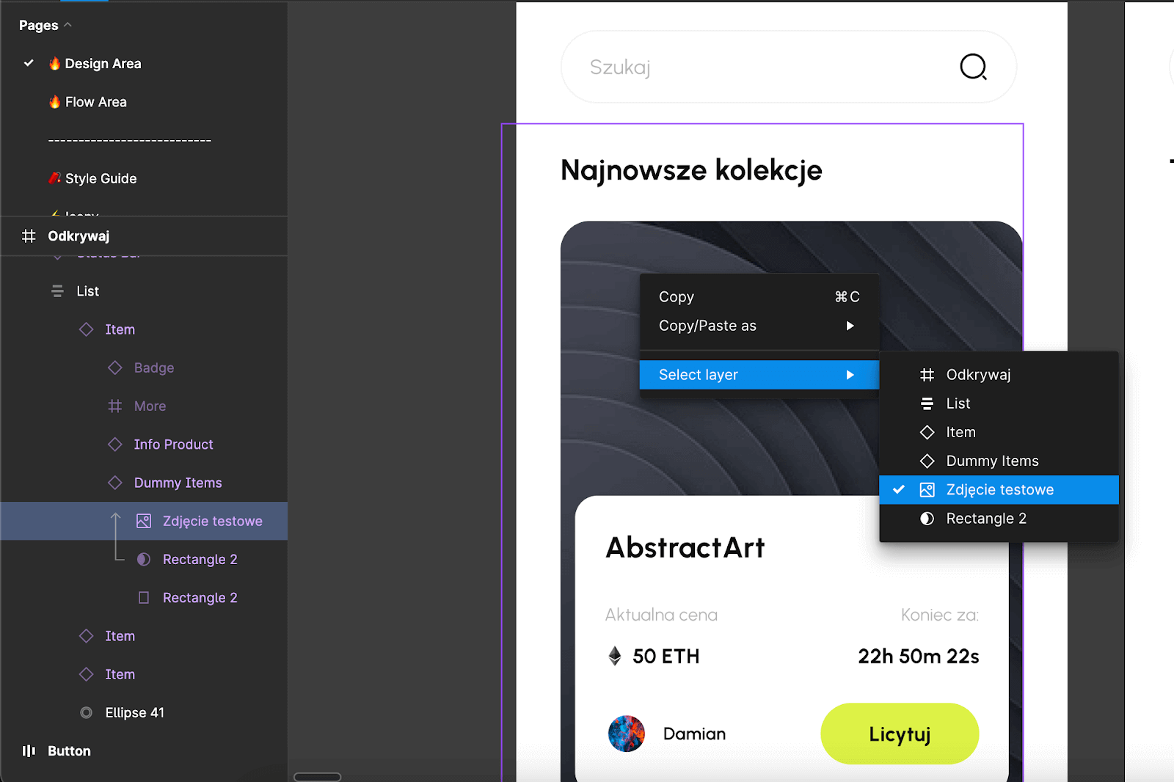Click the Dummy Items diamond icon in submenu

(x=927, y=461)
